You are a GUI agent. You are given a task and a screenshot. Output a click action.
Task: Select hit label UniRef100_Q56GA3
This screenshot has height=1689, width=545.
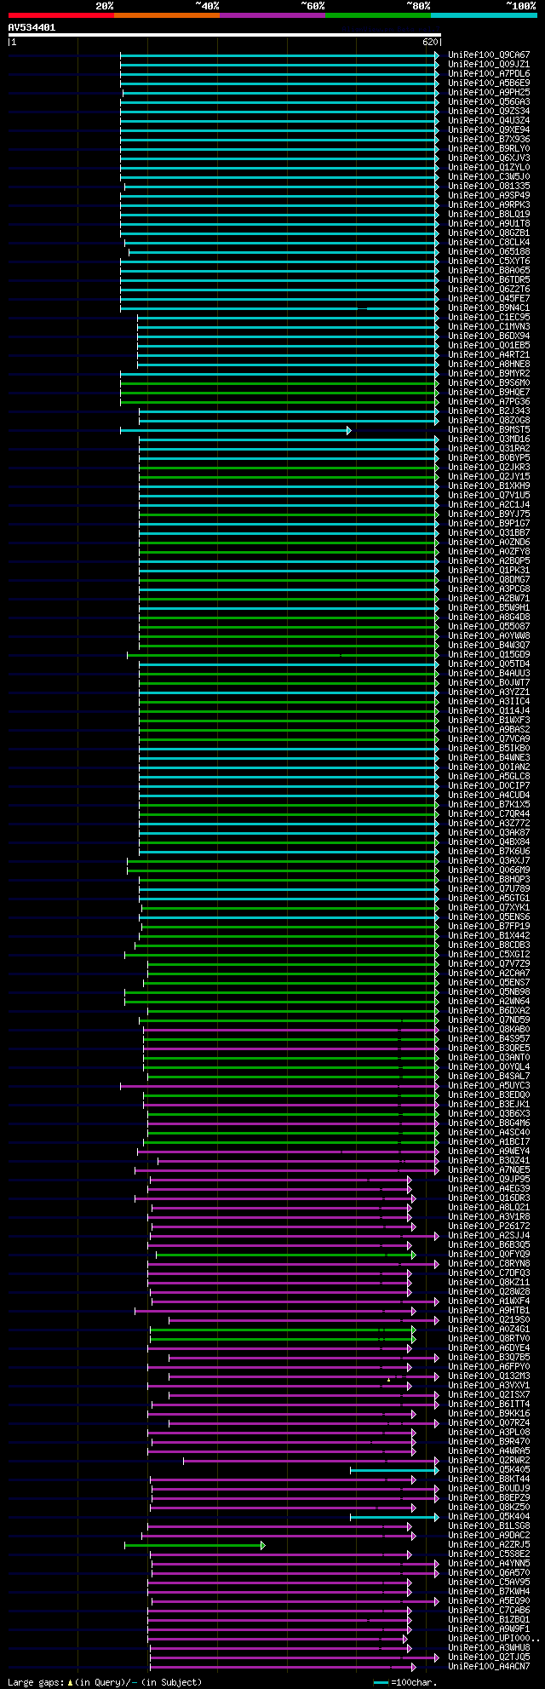click(x=489, y=102)
